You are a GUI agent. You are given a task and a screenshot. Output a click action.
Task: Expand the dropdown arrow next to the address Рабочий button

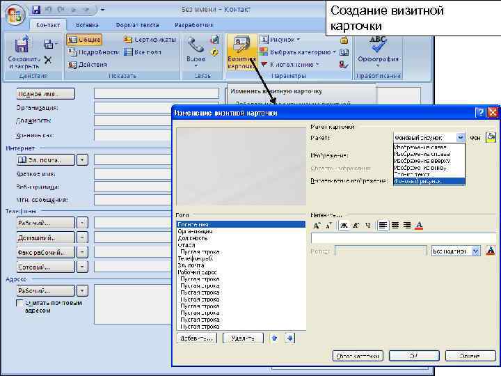pos(82,290)
